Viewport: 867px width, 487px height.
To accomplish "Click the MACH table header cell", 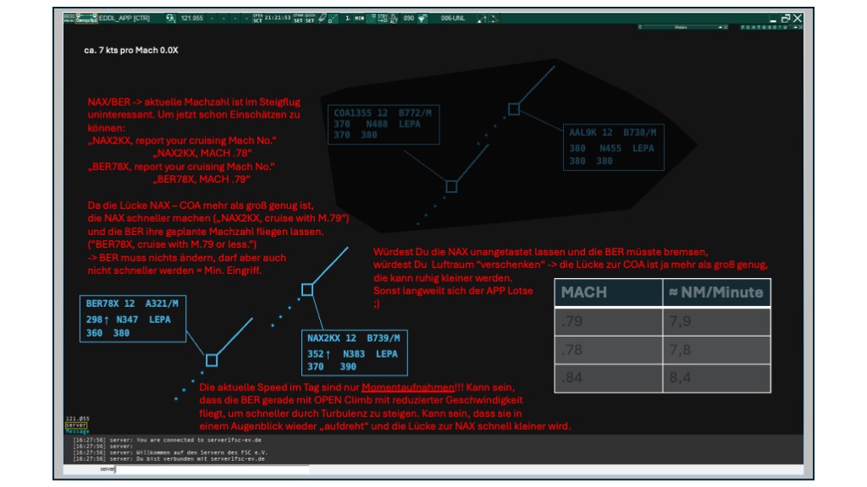I will pyautogui.click(x=609, y=293).
